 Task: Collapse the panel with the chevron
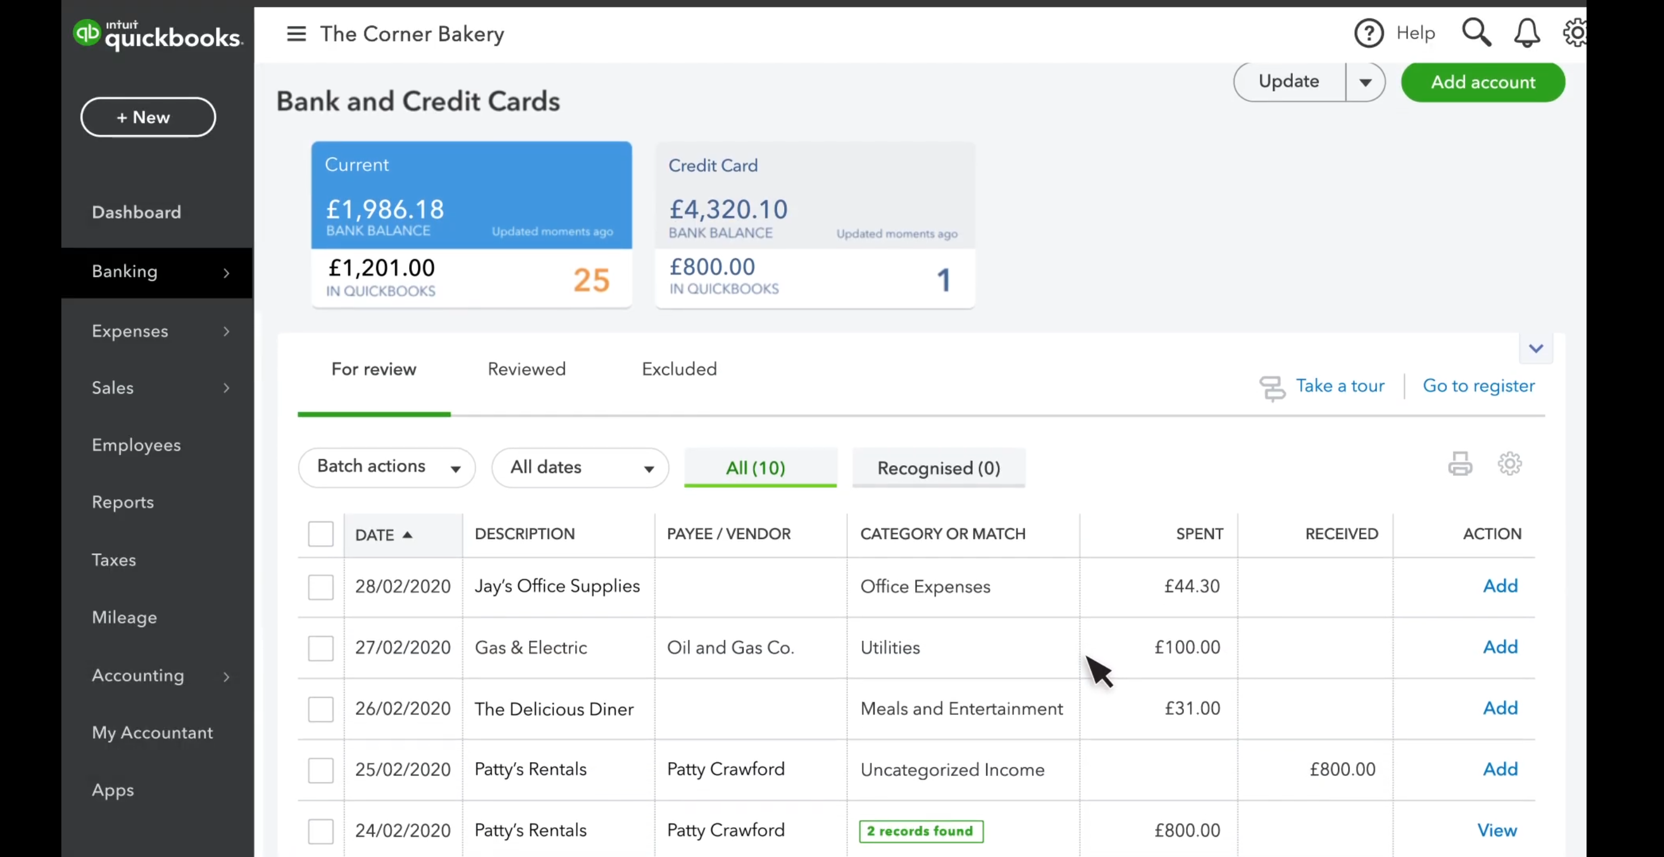(x=1536, y=349)
